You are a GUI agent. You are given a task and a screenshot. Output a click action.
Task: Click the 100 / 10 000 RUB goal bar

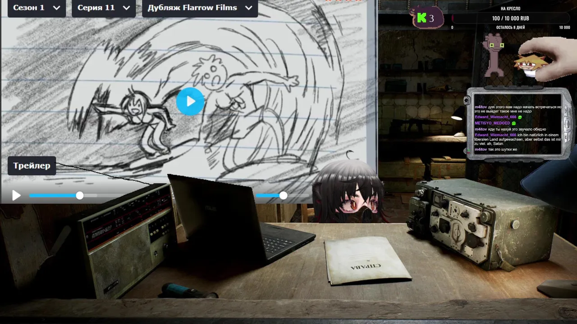coord(510,18)
